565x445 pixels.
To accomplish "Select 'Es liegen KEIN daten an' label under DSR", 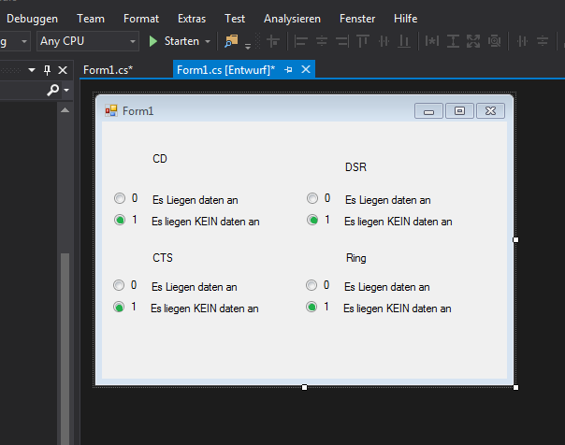I will [398, 222].
